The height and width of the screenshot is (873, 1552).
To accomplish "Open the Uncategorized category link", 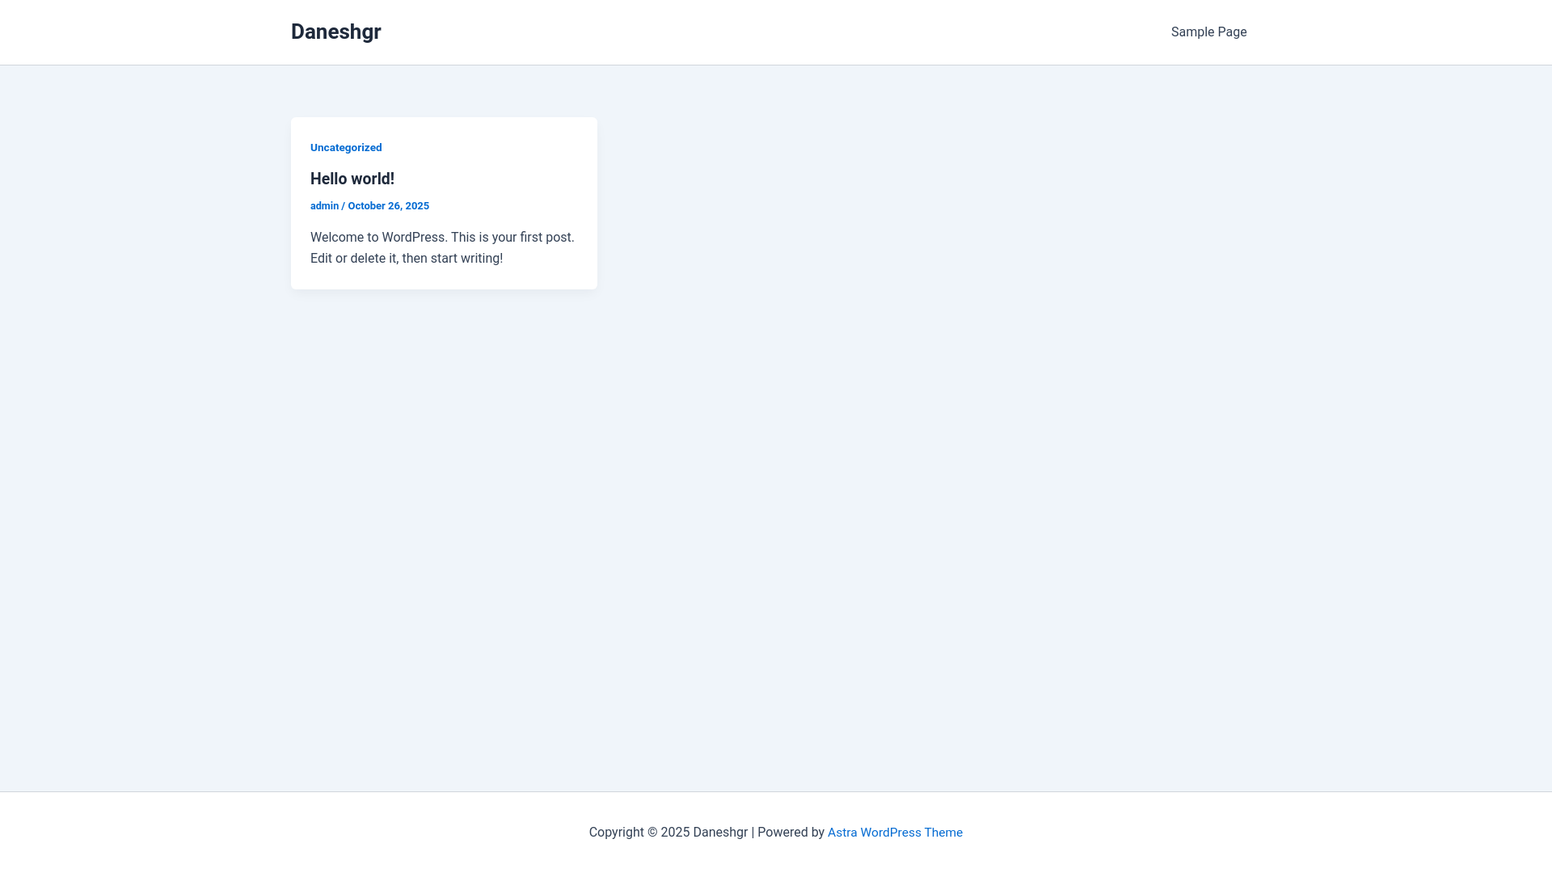I will 346,148.
